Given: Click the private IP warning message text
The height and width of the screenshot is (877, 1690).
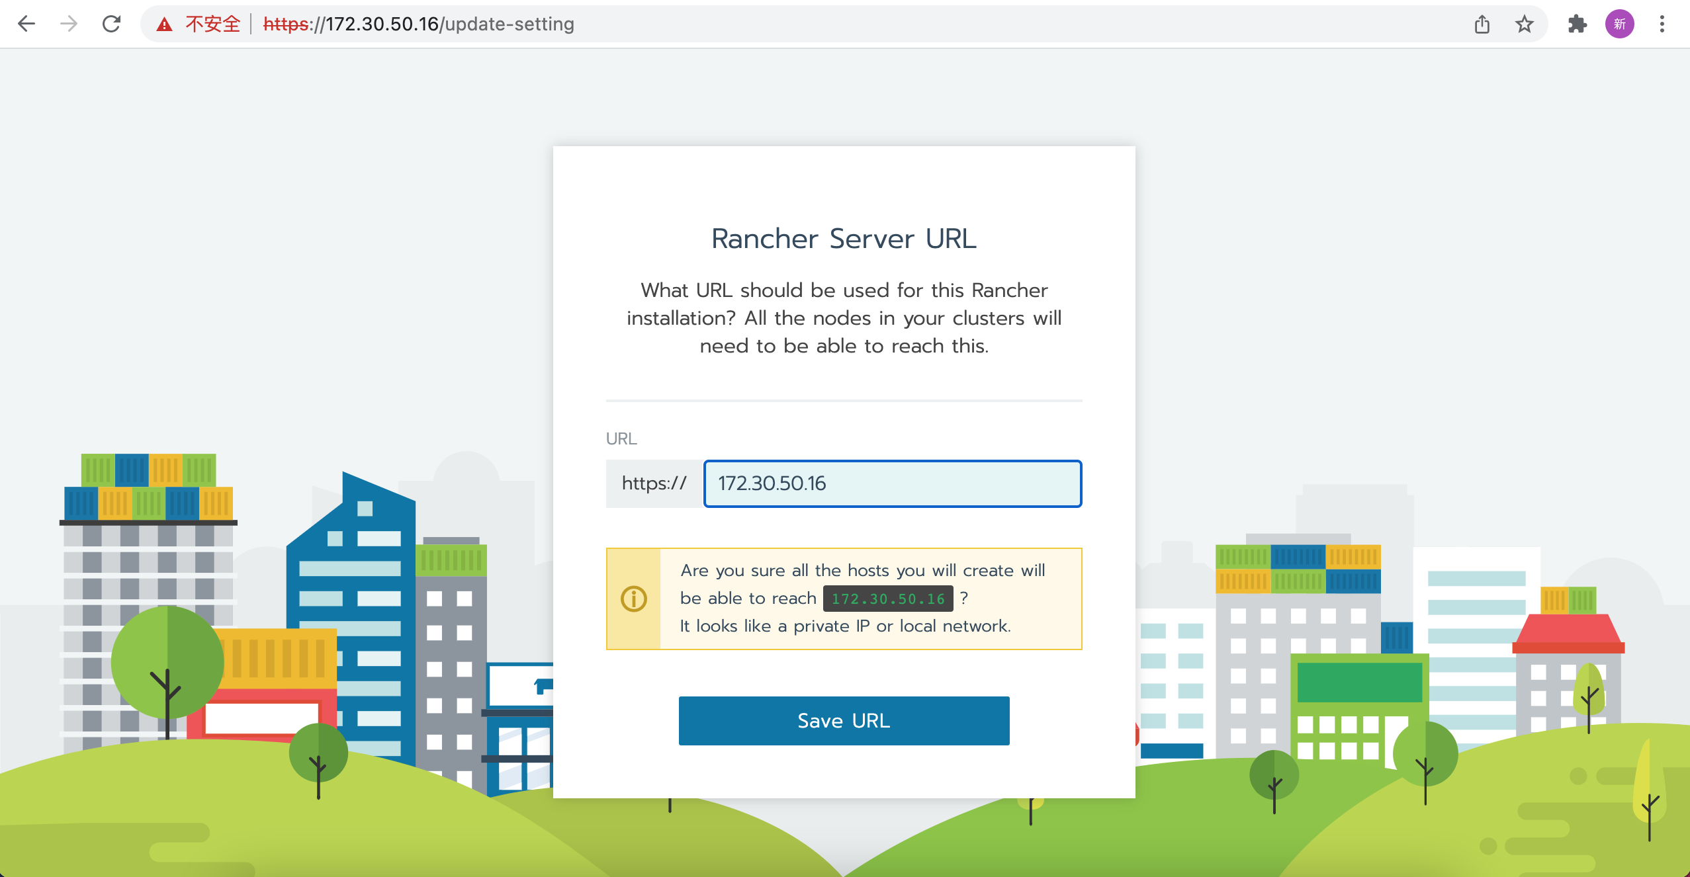Looking at the screenshot, I should point(862,599).
